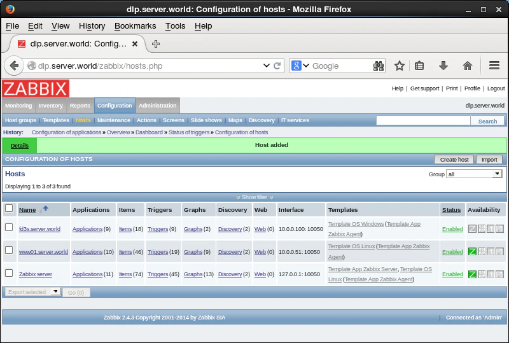This screenshot has height=343, width=509.
Task: Open the IT services submenu
Action: coord(295,120)
